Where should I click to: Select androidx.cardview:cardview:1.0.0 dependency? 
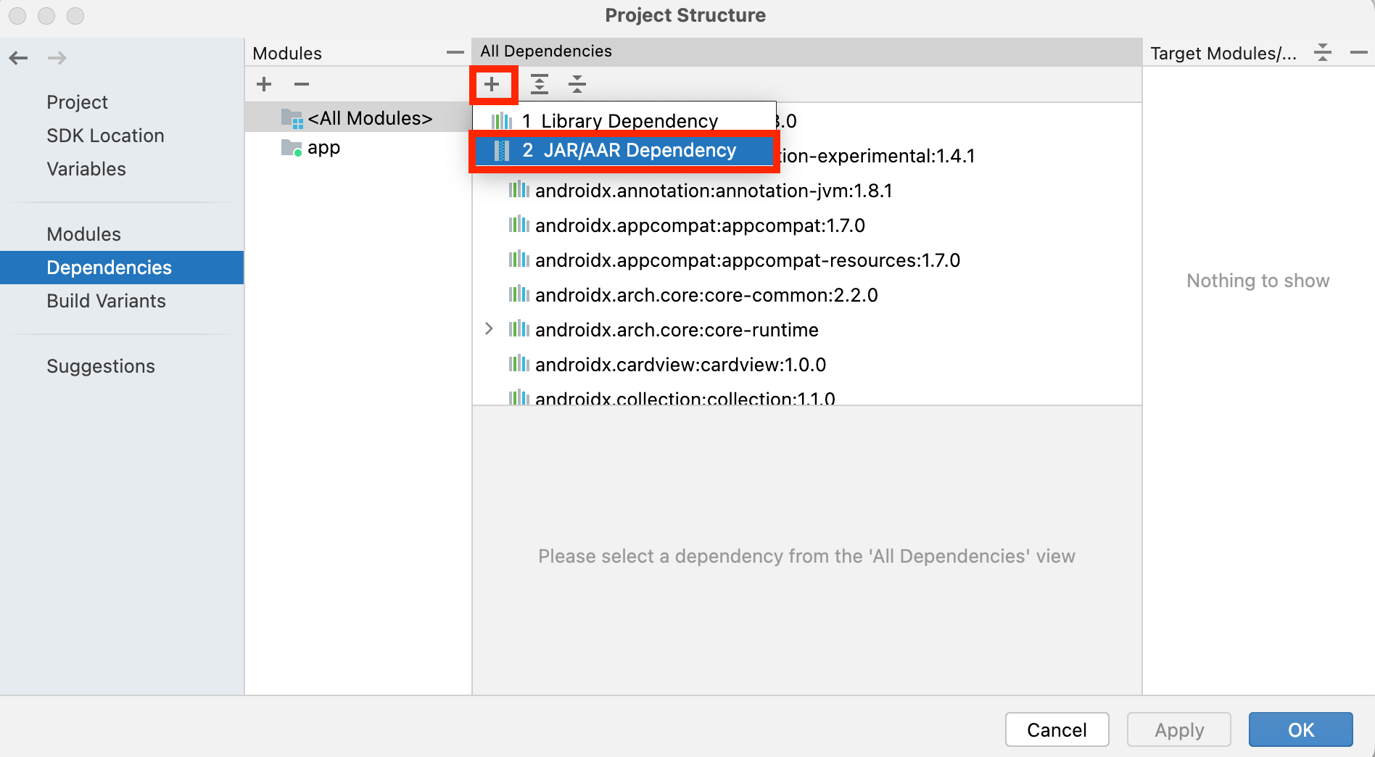(680, 365)
